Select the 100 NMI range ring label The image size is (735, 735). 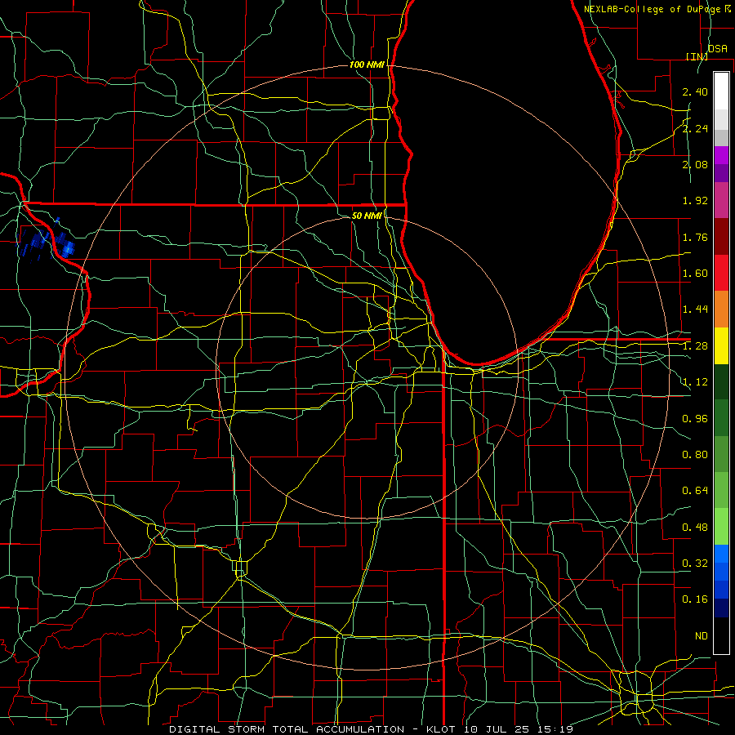click(367, 65)
